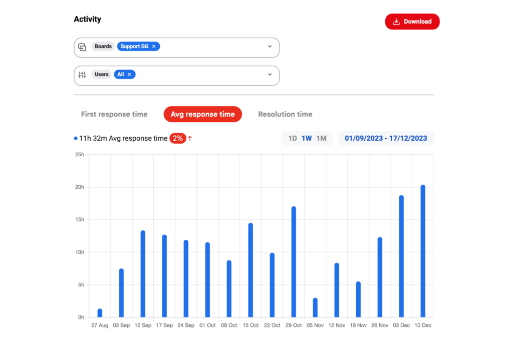513x342 pixels.
Task: Click the 17 Sep bar in chart
Action: pyautogui.click(x=164, y=276)
